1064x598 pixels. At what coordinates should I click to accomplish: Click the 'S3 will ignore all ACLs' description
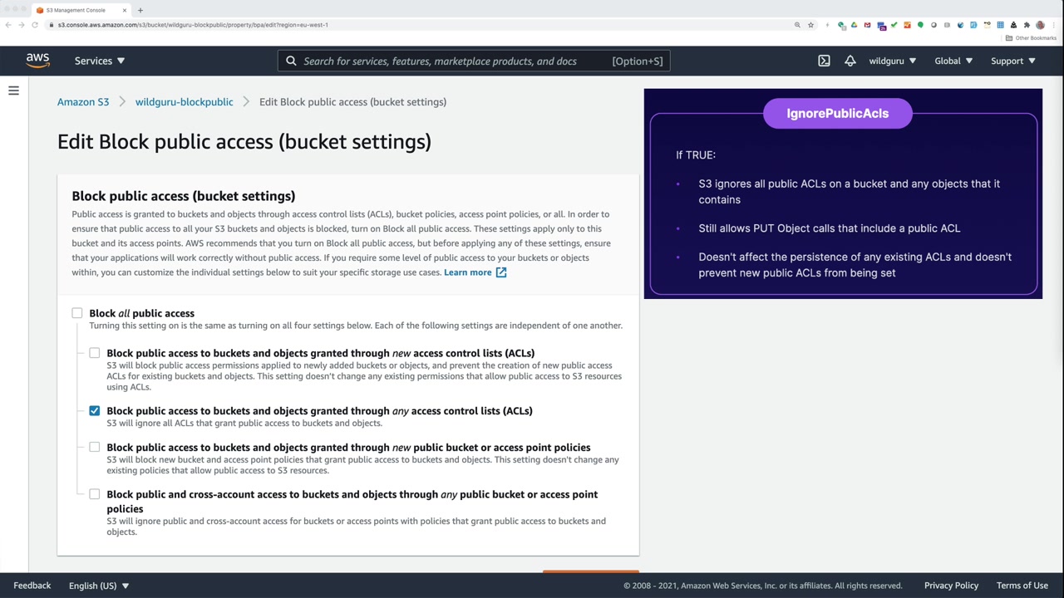point(244,424)
